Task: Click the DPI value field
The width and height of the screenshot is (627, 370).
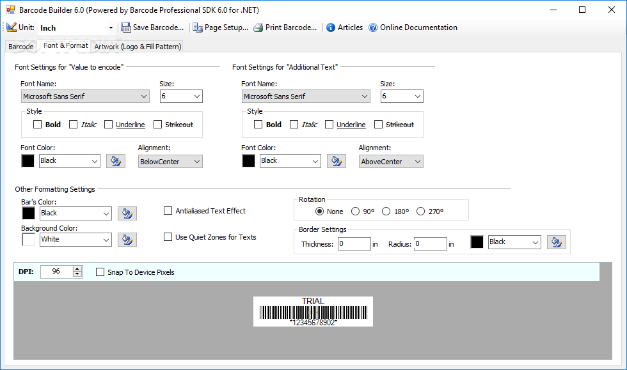Action: pos(57,272)
